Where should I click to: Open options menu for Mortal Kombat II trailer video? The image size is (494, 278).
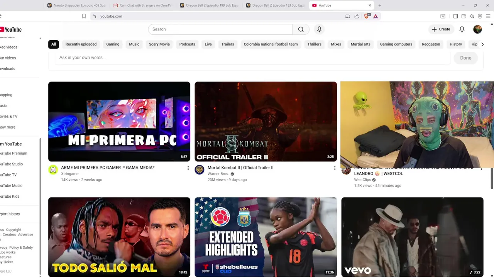coord(335,168)
